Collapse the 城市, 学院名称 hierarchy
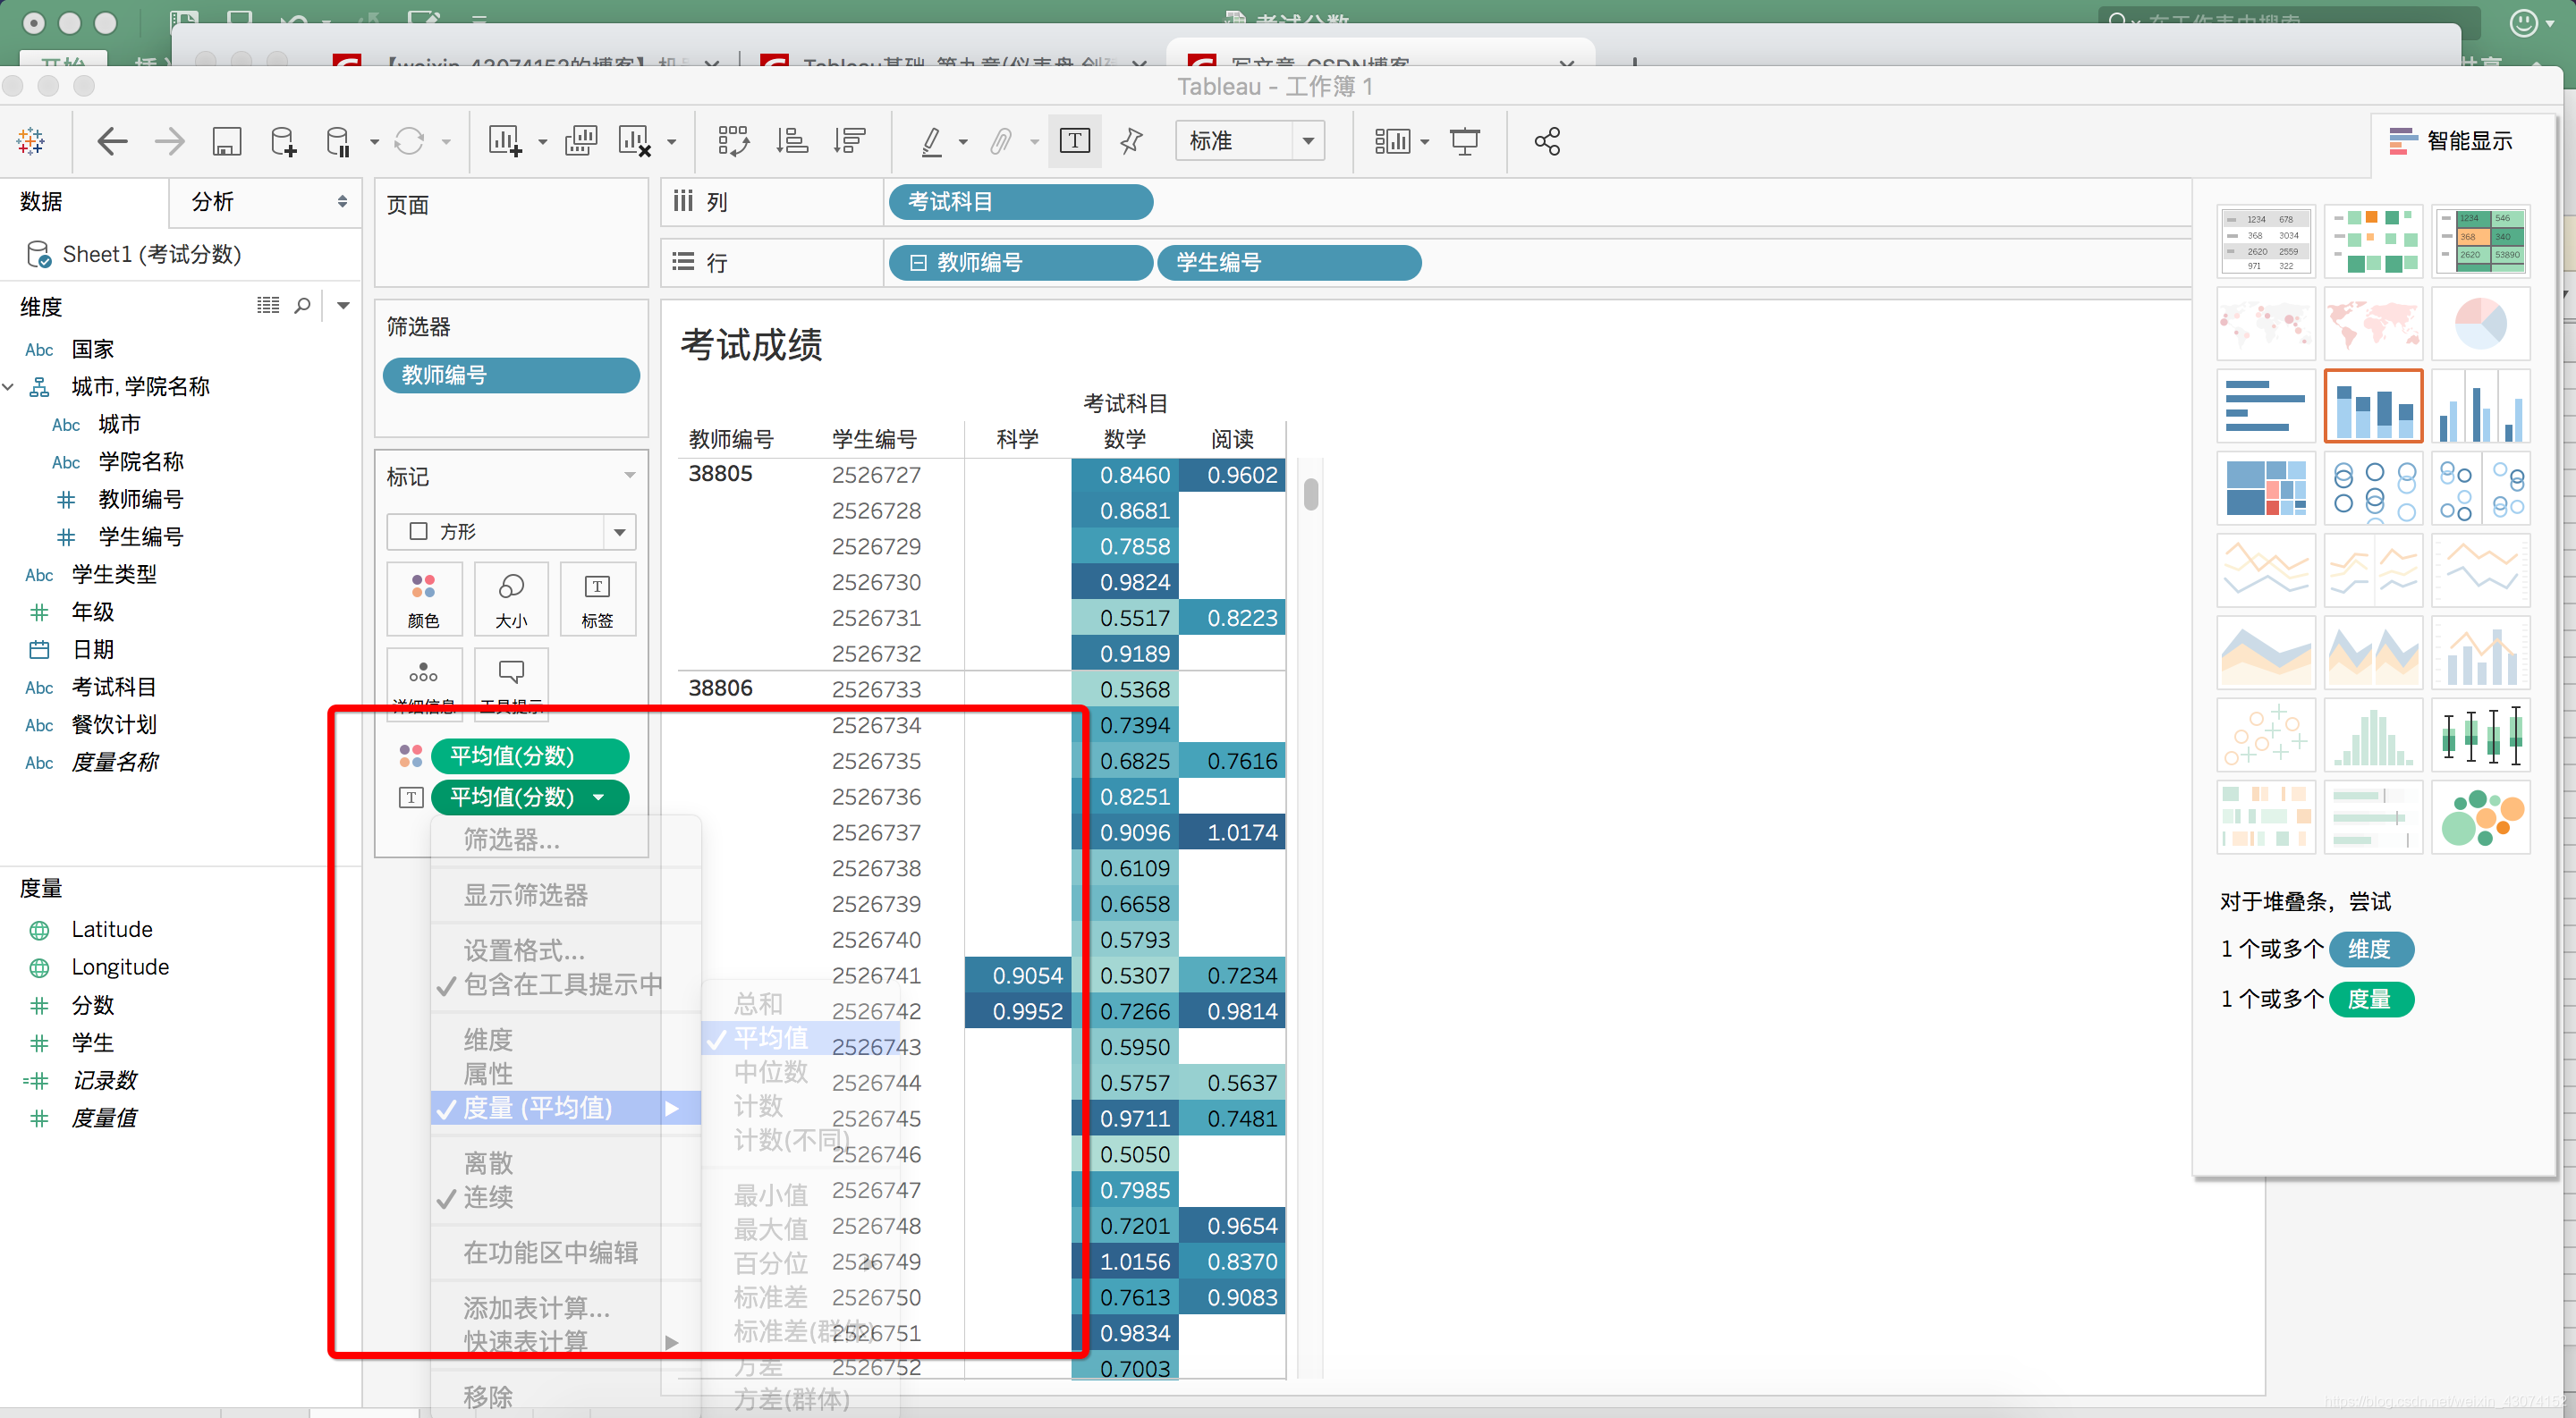Screen dimensions: 2576x1418 click(9, 387)
